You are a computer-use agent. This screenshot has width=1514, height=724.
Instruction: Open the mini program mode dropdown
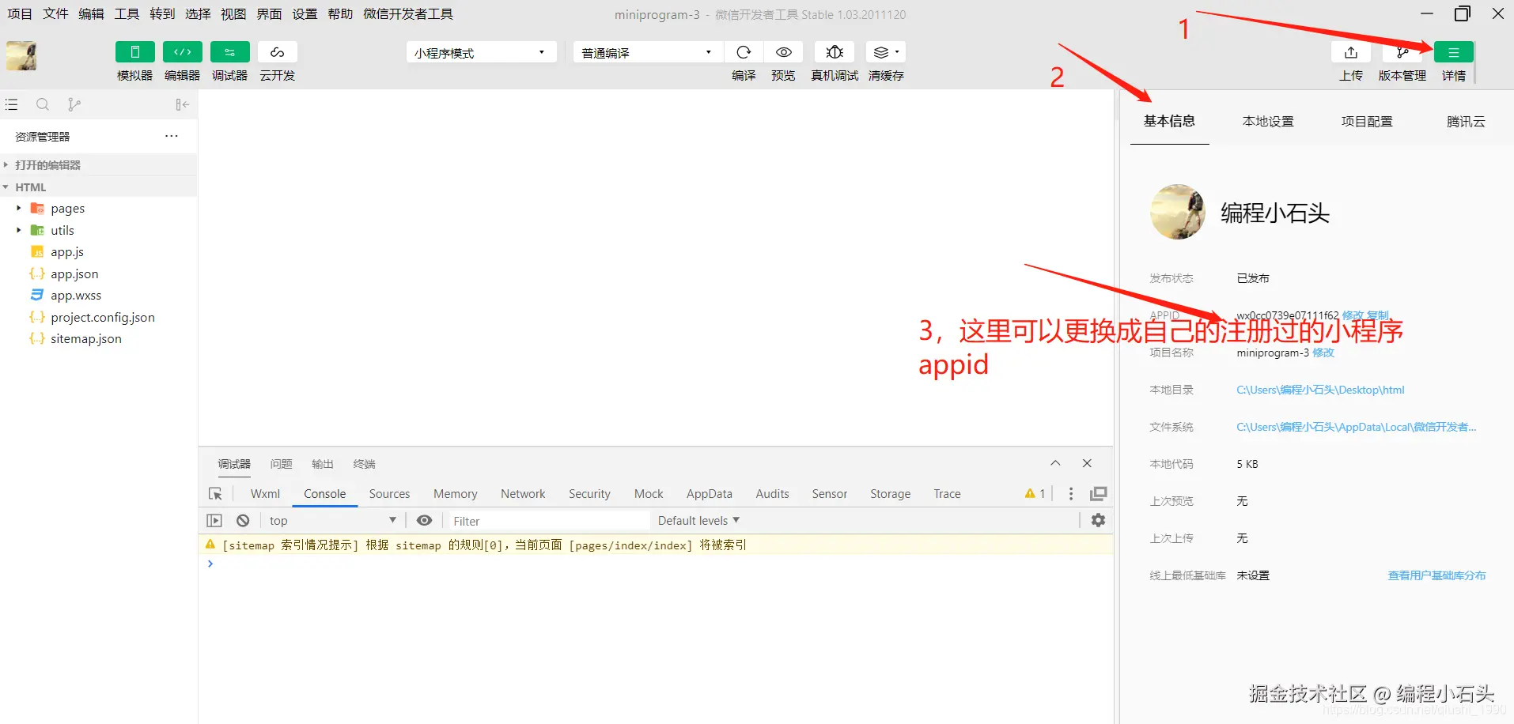point(481,53)
